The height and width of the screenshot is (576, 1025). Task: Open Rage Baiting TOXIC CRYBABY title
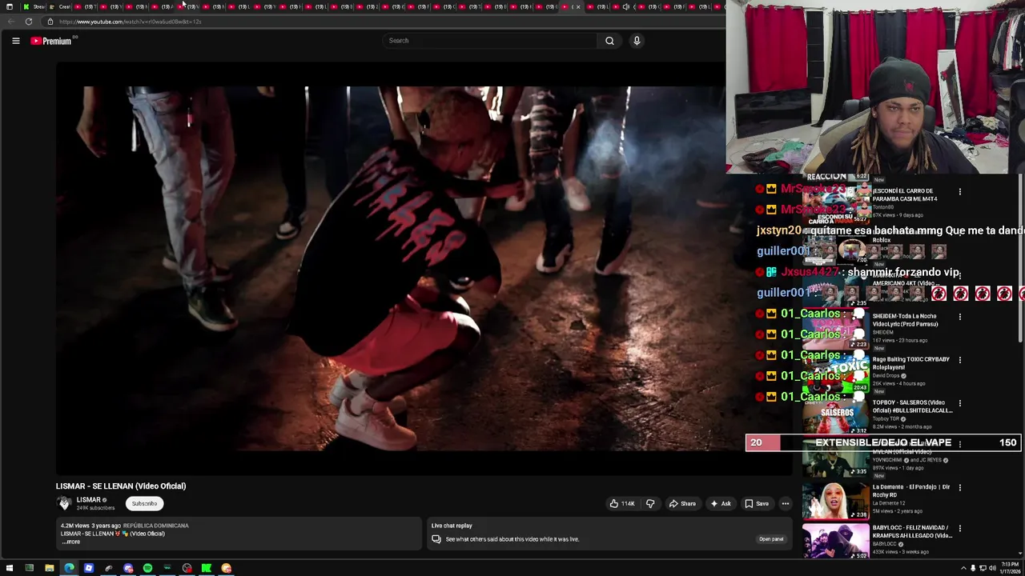click(x=911, y=363)
